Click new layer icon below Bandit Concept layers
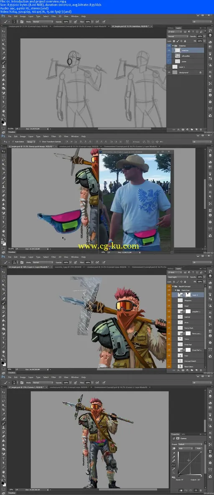This screenshot has width=214, height=495. tap(196, 370)
